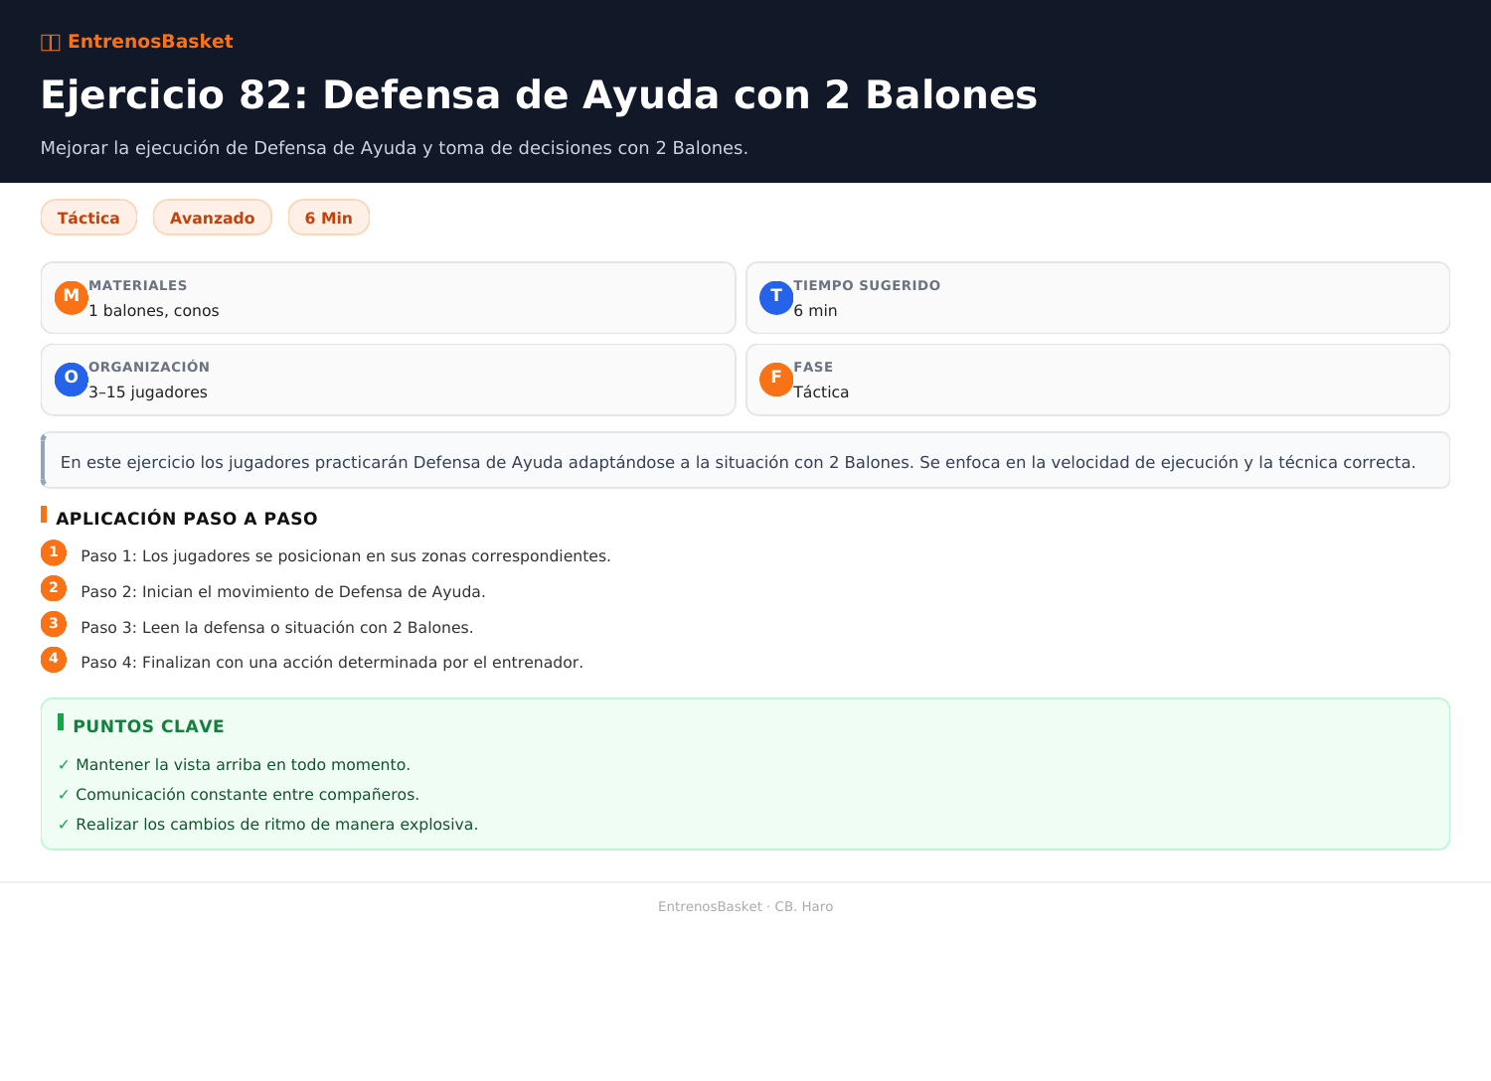This screenshot has height=1081, width=1491.
Task: Click the step 4 number badge
Action: coord(54,659)
